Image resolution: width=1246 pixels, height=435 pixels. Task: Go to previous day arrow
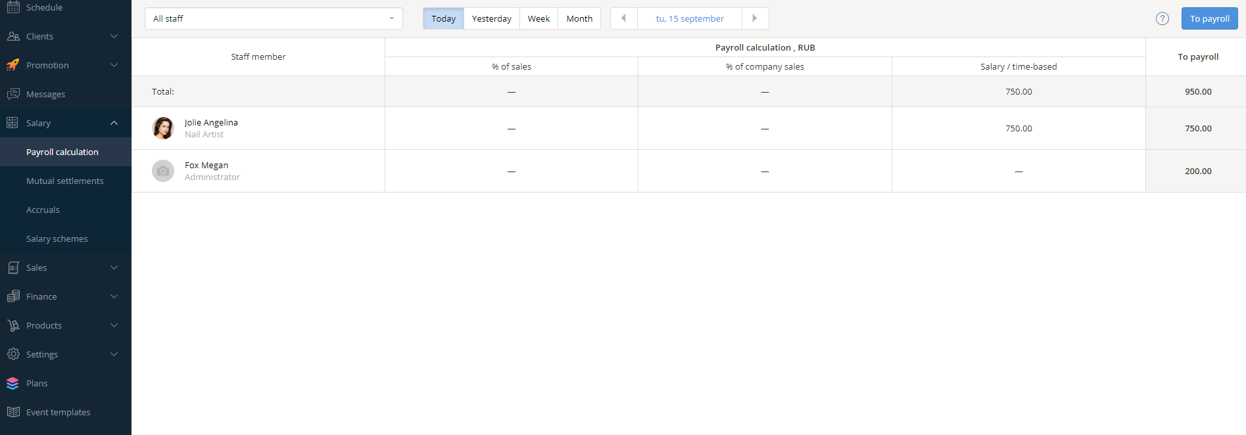(624, 18)
